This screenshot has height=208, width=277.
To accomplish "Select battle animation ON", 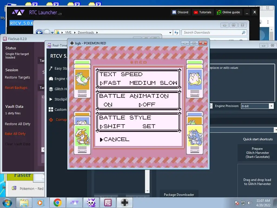I will (108, 105).
